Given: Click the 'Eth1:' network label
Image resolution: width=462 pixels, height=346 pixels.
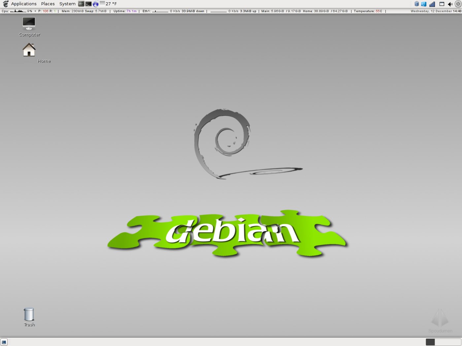Looking at the screenshot, I should pyautogui.click(x=147, y=11).
